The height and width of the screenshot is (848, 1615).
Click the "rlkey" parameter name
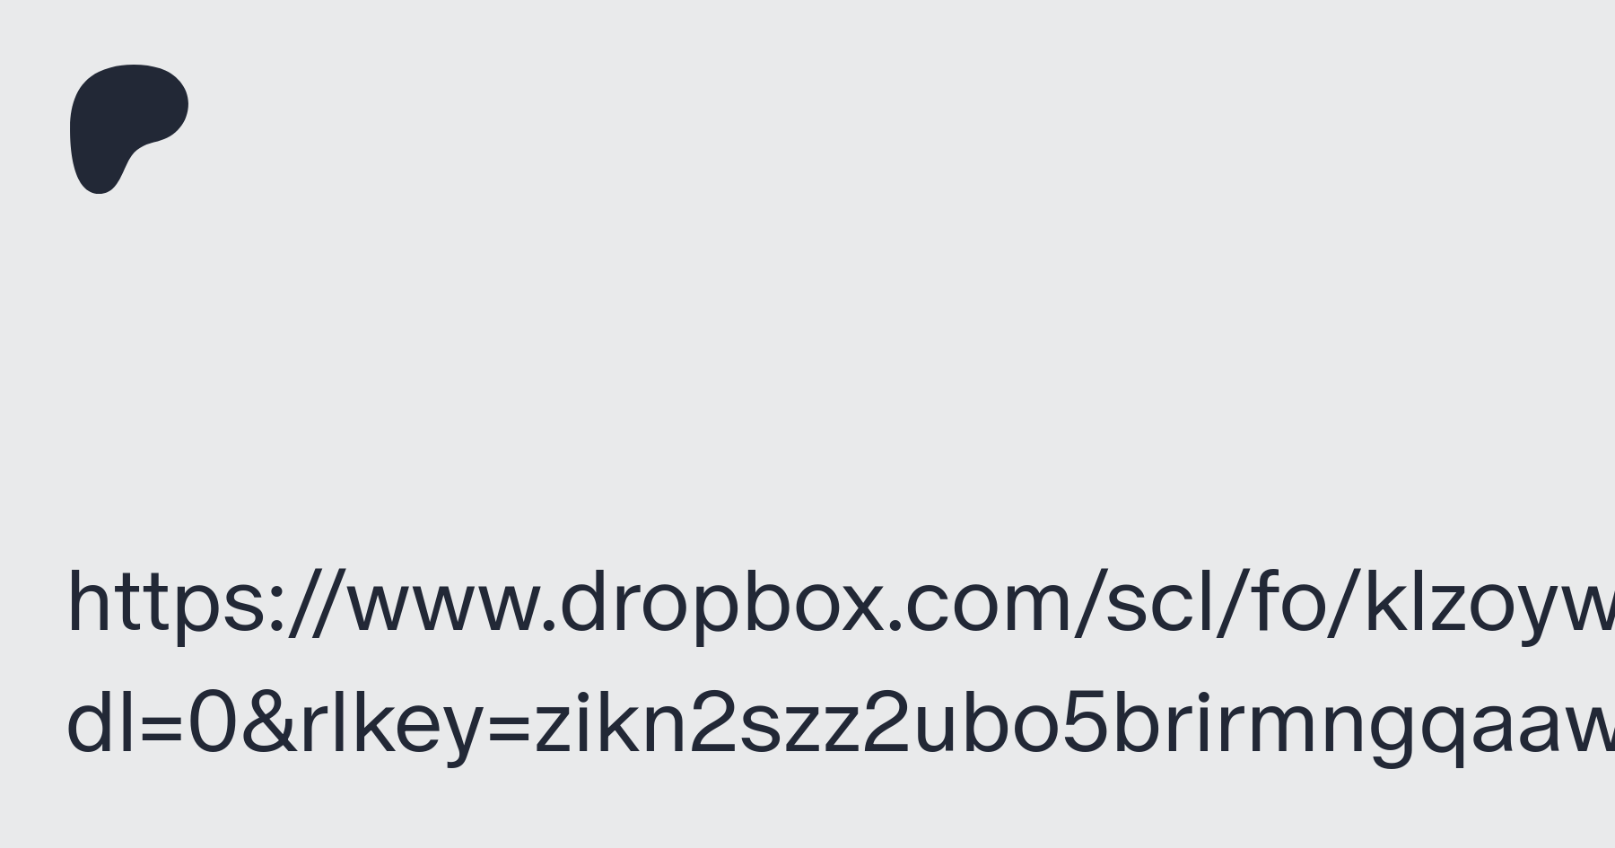[x=392, y=725]
